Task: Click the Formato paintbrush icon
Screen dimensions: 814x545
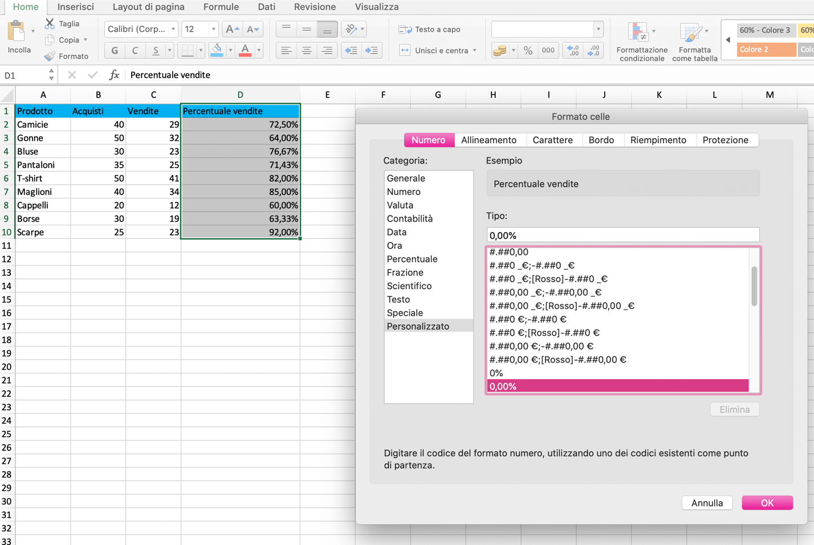Action: [50, 56]
